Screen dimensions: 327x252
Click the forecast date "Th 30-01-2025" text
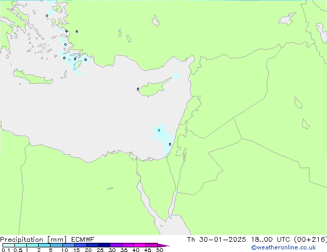217,240
